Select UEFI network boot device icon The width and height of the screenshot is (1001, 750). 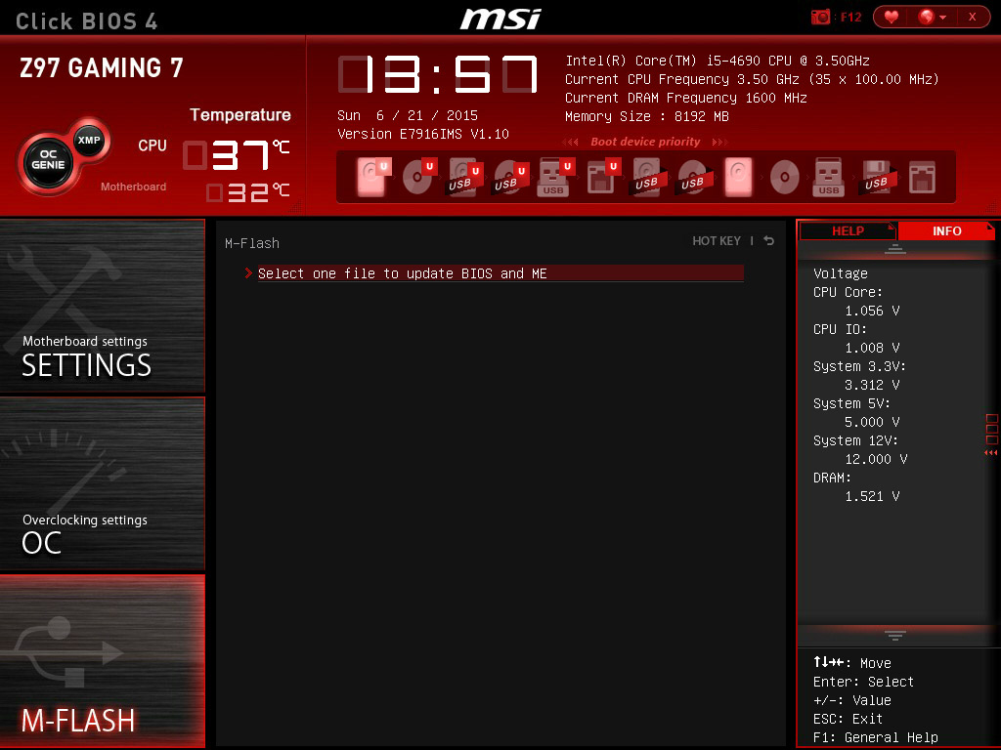[600, 178]
